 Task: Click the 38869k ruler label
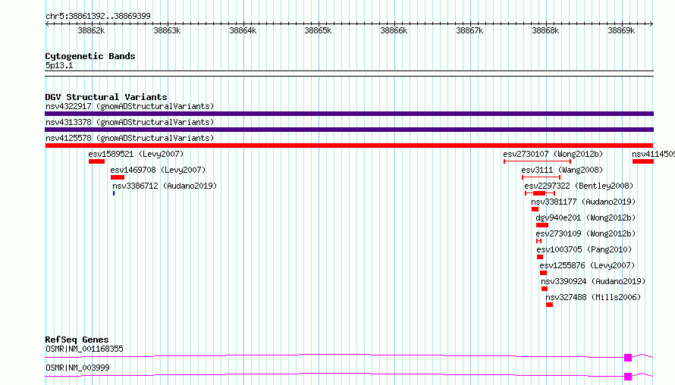621,30
